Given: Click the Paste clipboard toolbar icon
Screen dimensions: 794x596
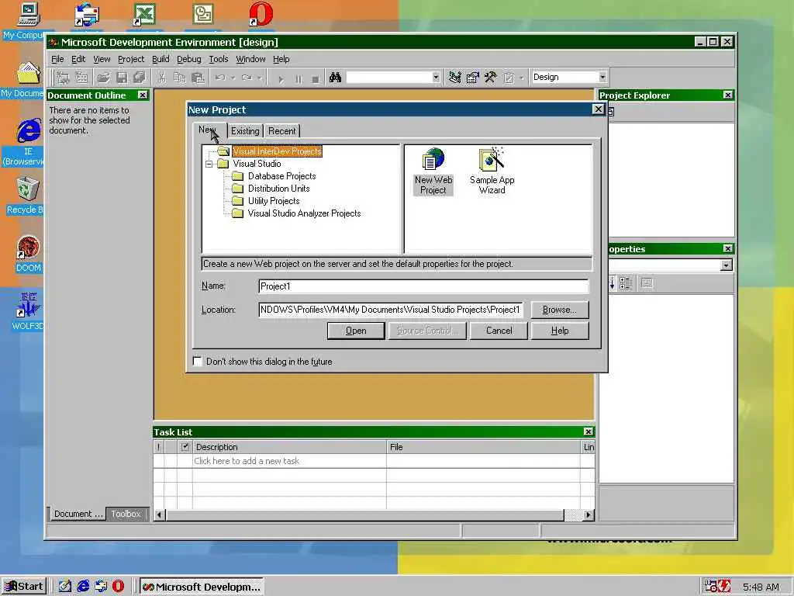Looking at the screenshot, I should point(198,78).
